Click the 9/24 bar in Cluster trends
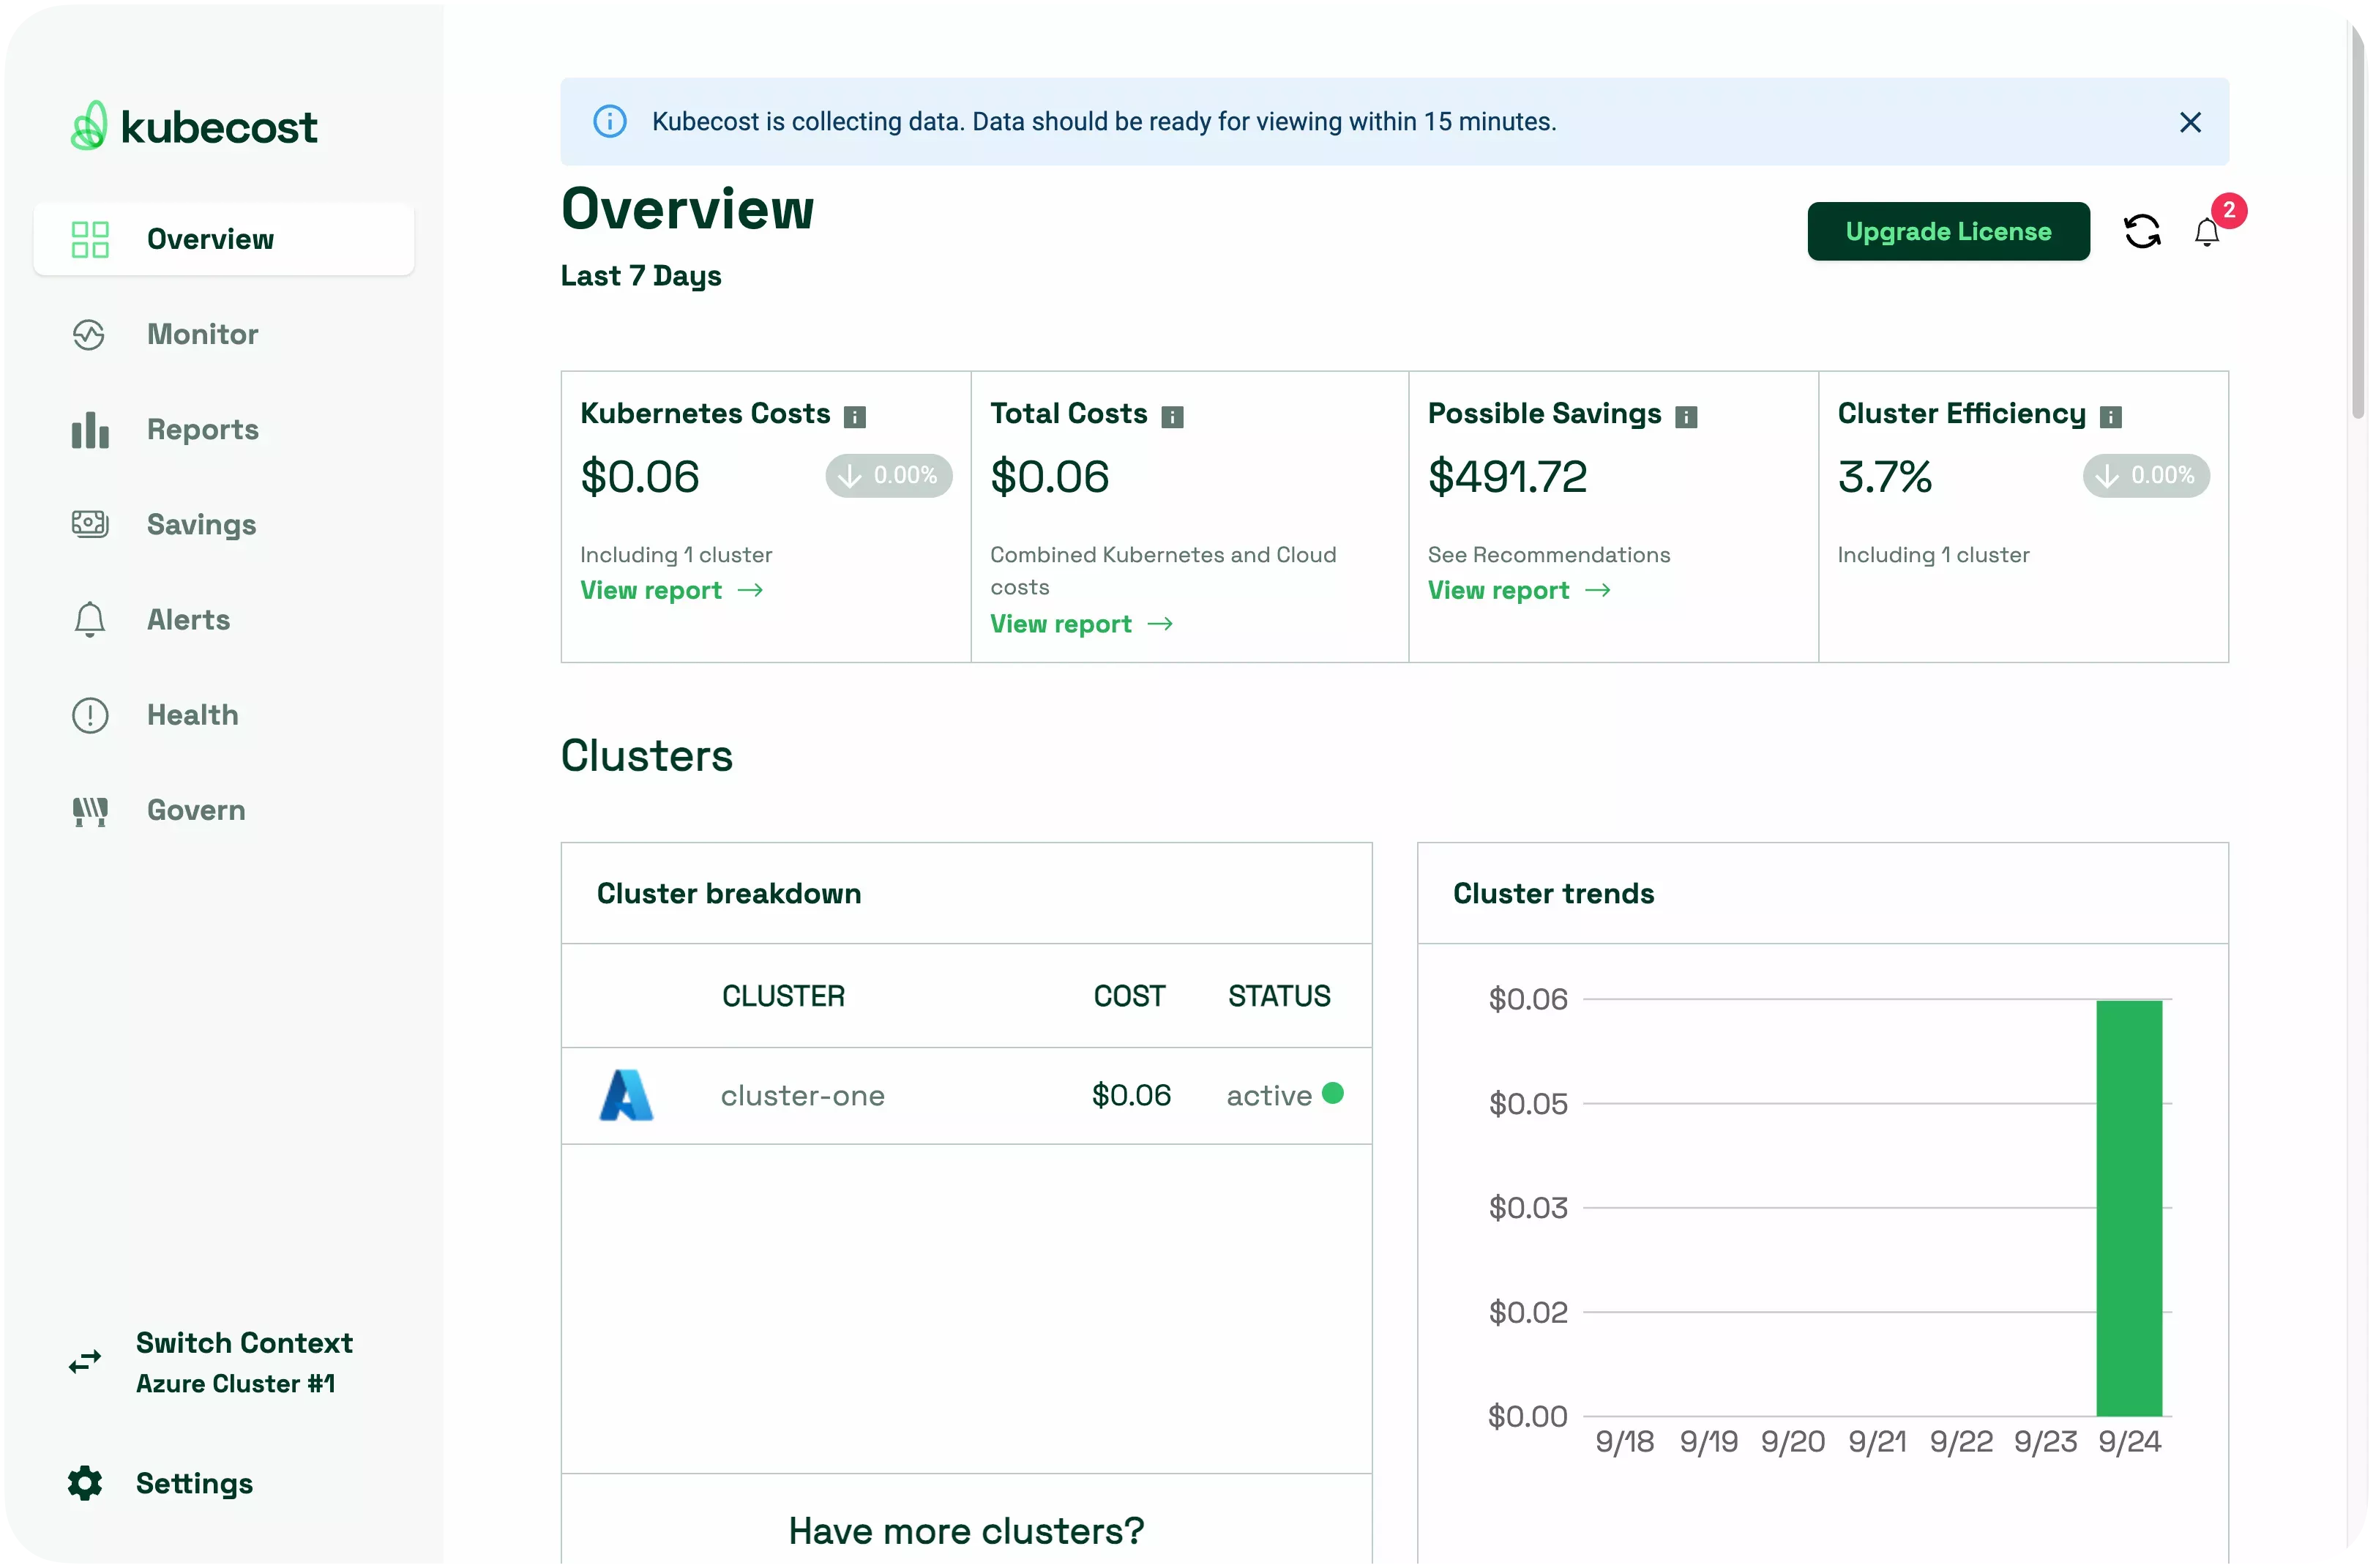Image resolution: width=2373 pixels, height=1568 pixels. tap(2129, 1200)
